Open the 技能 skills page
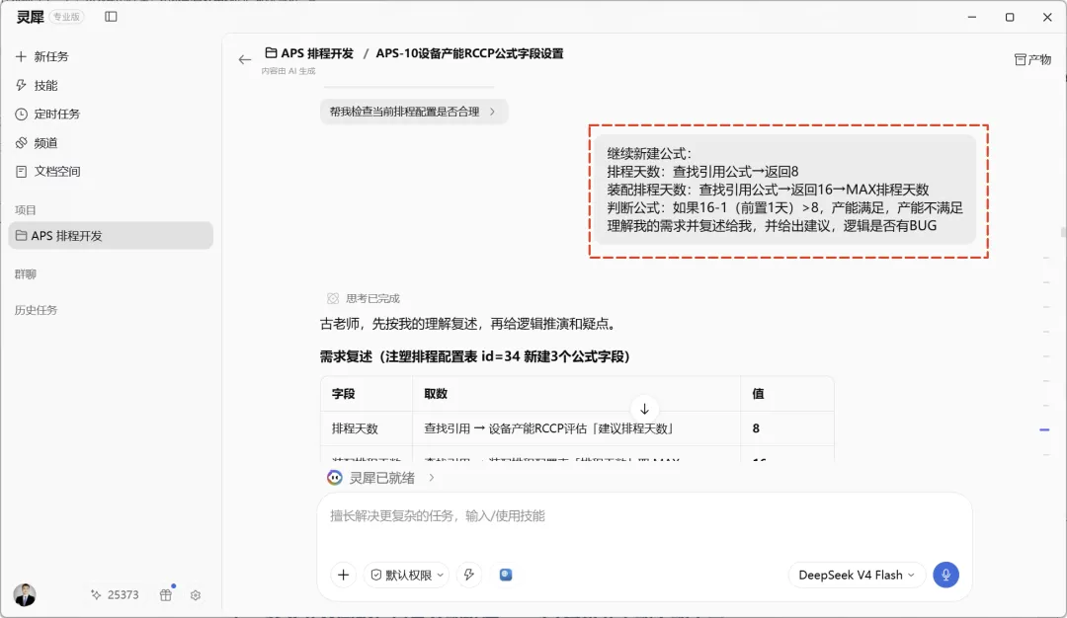This screenshot has width=1067, height=618. [x=37, y=86]
